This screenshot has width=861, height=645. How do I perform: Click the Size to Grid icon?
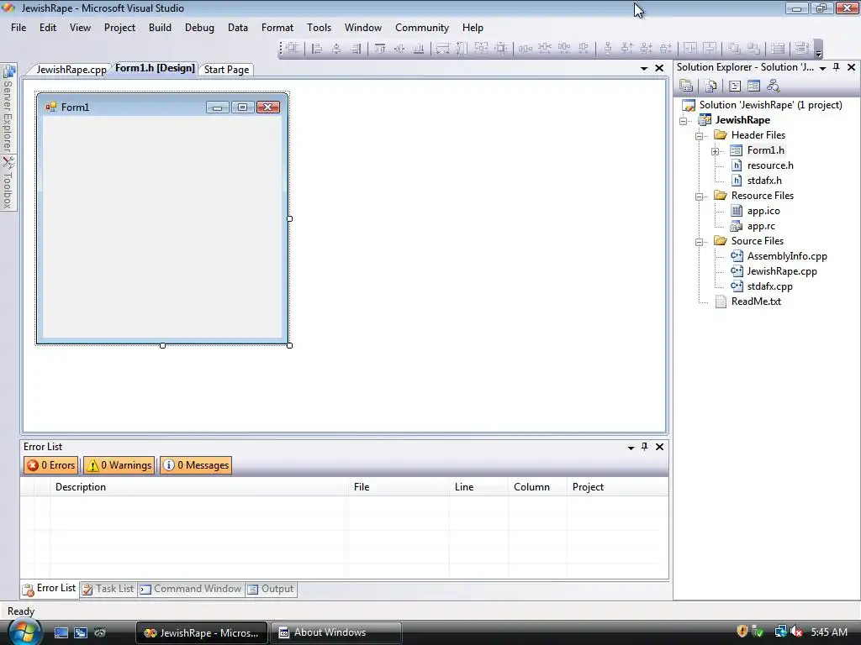click(501, 48)
